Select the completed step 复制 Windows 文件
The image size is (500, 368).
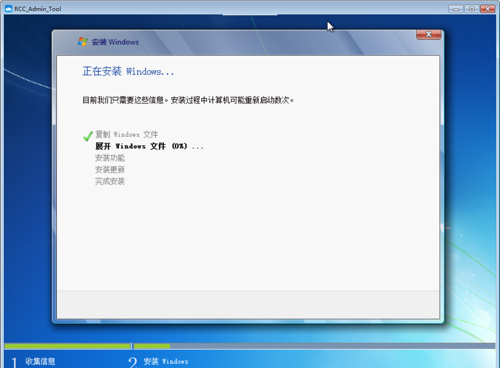[126, 135]
